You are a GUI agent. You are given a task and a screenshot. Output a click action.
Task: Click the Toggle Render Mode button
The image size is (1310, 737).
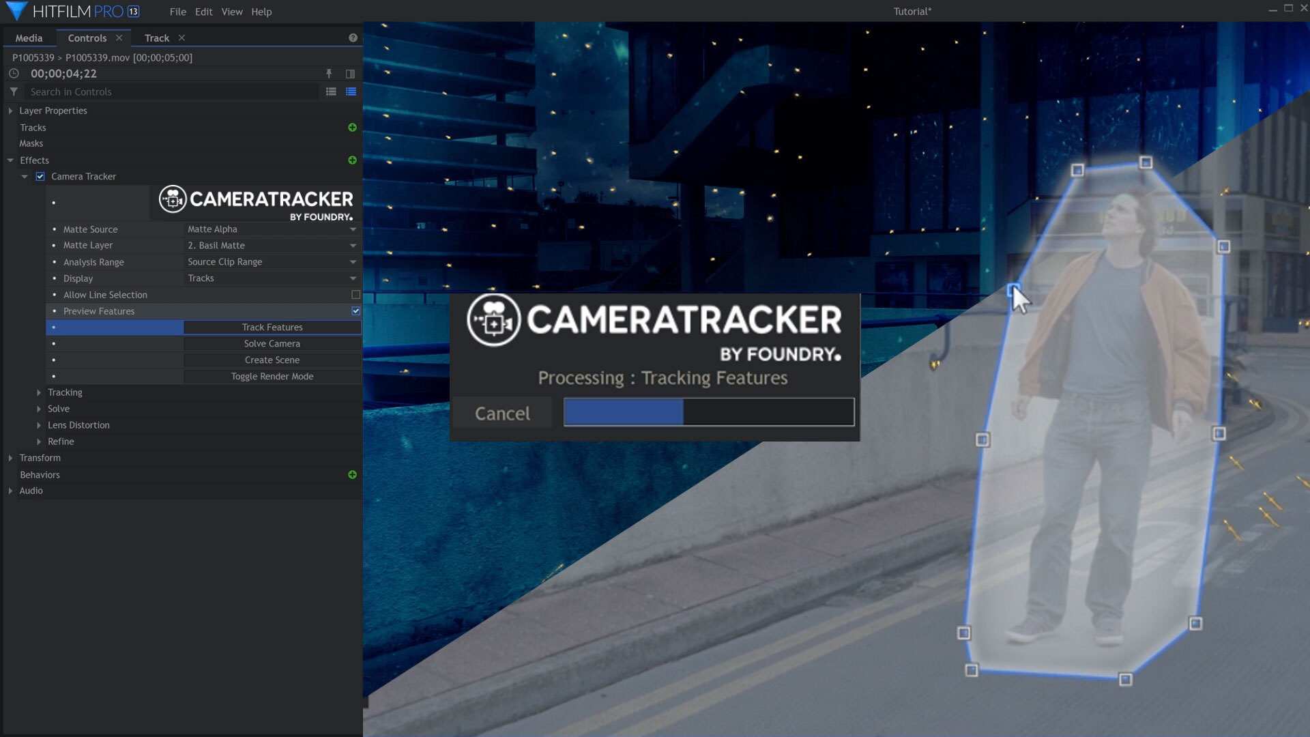[x=272, y=377]
